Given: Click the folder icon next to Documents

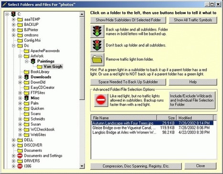Looking at the screenshot, I should pos(20,151).
